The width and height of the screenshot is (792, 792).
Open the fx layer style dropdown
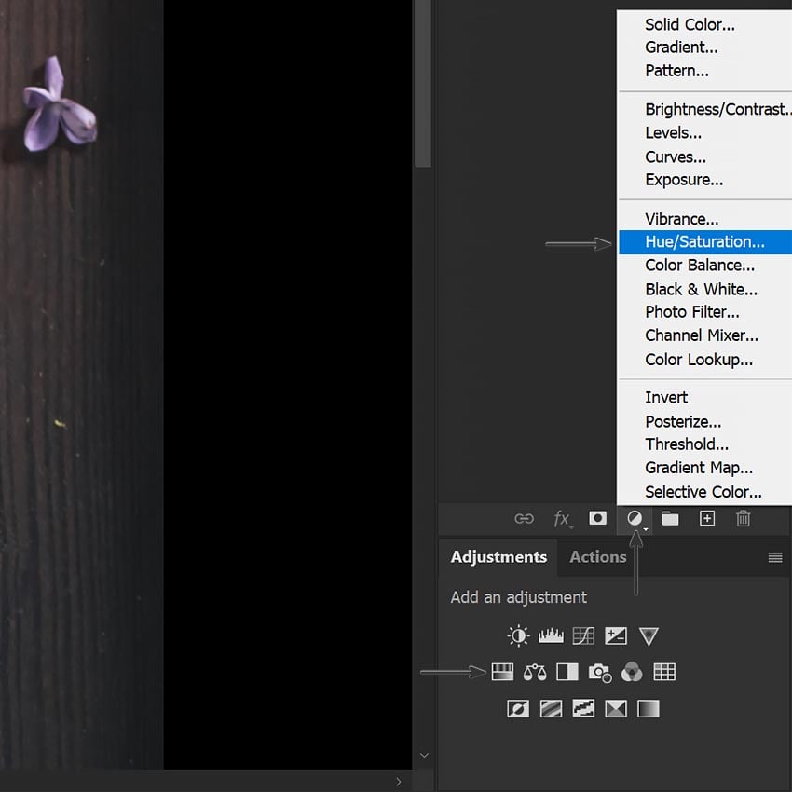click(x=562, y=519)
